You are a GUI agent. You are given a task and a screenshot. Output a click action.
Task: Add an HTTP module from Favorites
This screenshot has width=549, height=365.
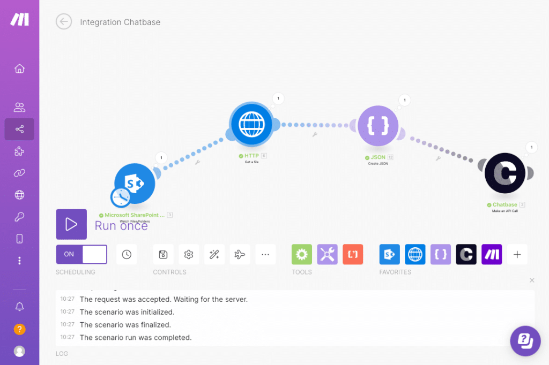pos(414,254)
